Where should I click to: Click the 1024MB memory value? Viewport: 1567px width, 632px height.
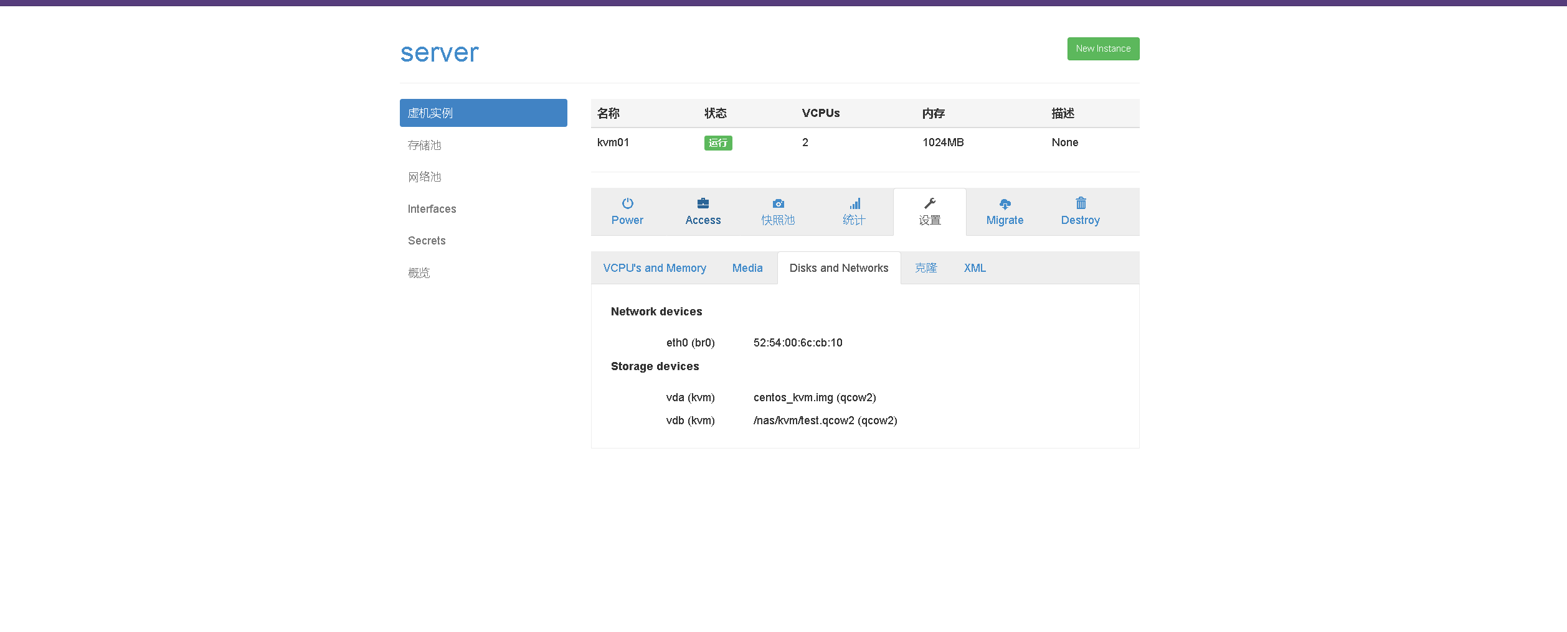click(943, 142)
